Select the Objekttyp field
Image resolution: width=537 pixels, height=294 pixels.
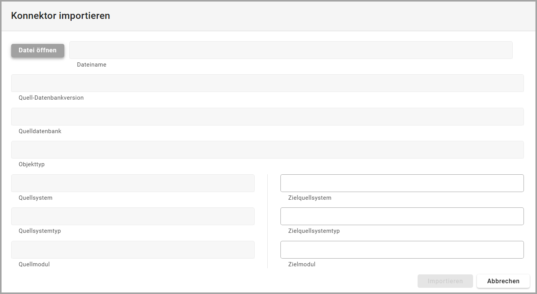[x=267, y=150]
